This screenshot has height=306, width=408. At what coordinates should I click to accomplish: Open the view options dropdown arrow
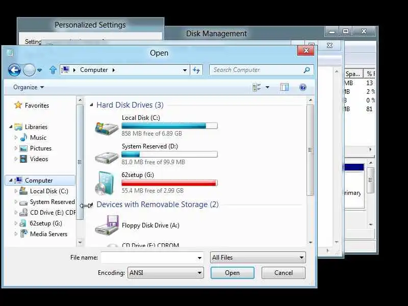267,87
